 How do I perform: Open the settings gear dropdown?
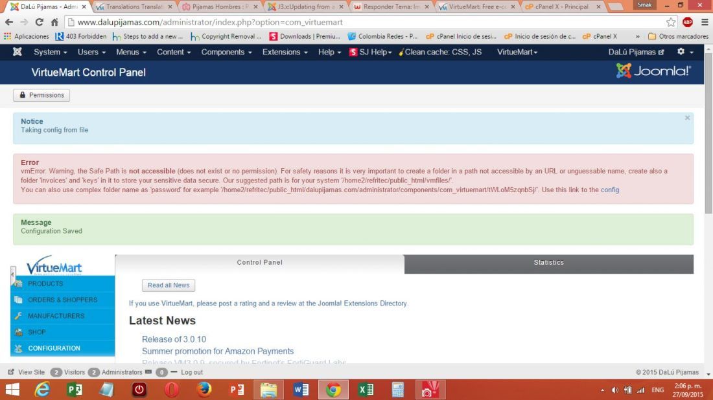coord(685,52)
